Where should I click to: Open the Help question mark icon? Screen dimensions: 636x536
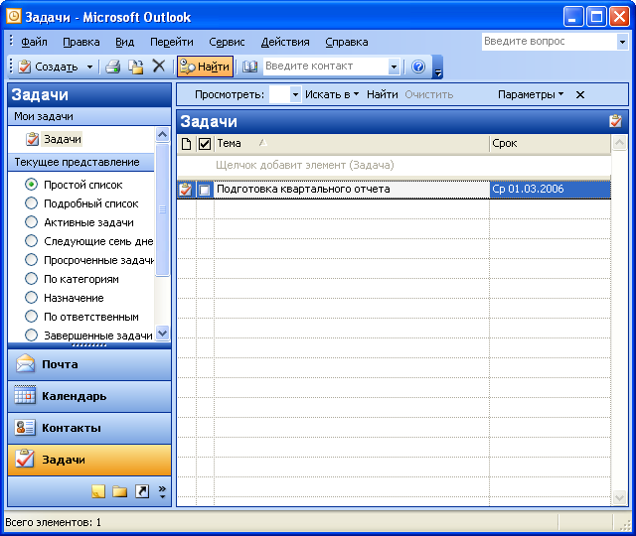tap(418, 67)
